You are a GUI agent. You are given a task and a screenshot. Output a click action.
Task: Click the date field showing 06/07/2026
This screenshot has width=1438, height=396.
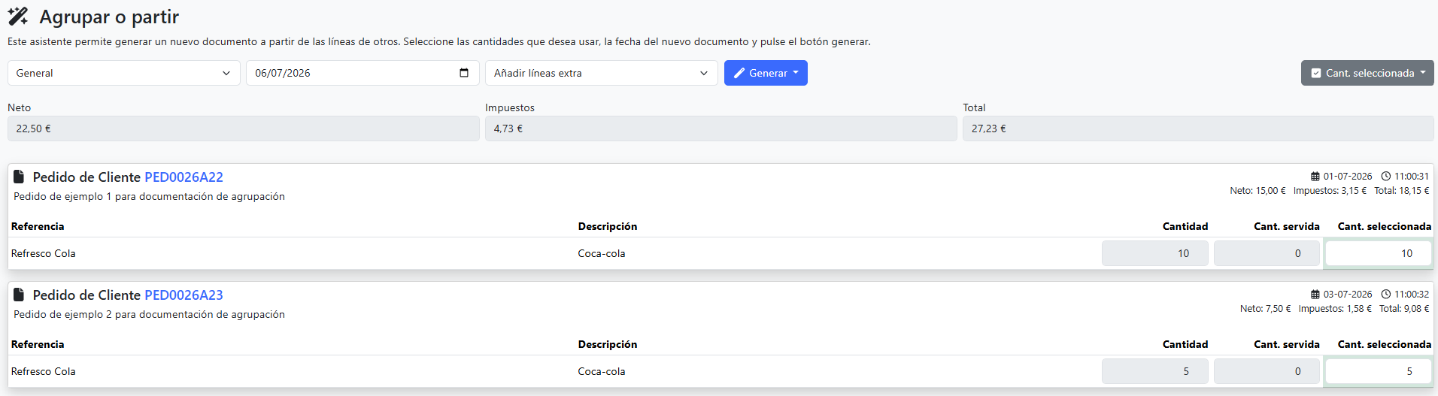pyautogui.click(x=363, y=73)
